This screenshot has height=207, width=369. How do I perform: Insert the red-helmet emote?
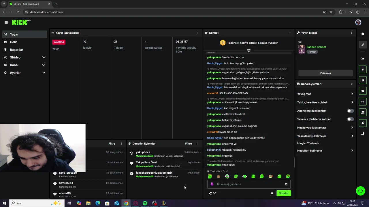tap(270, 176)
